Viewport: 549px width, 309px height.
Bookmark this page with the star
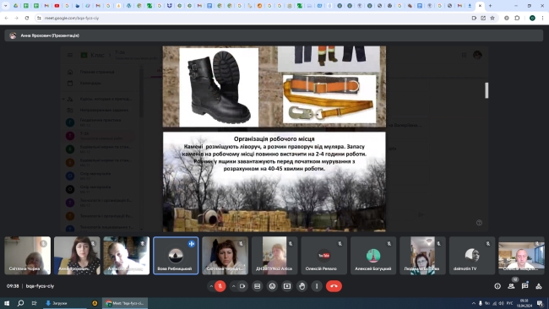[x=492, y=18]
